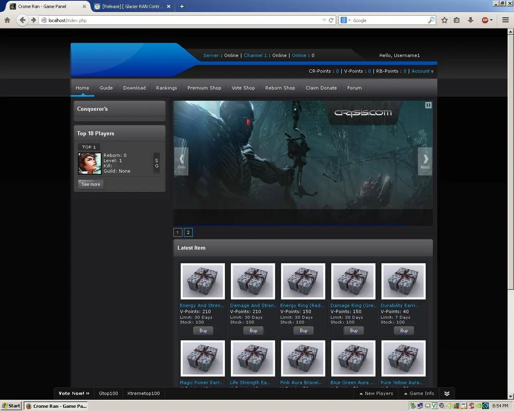Open the Vote Shop
The height and width of the screenshot is (411, 514).
(x=243, y=88)
